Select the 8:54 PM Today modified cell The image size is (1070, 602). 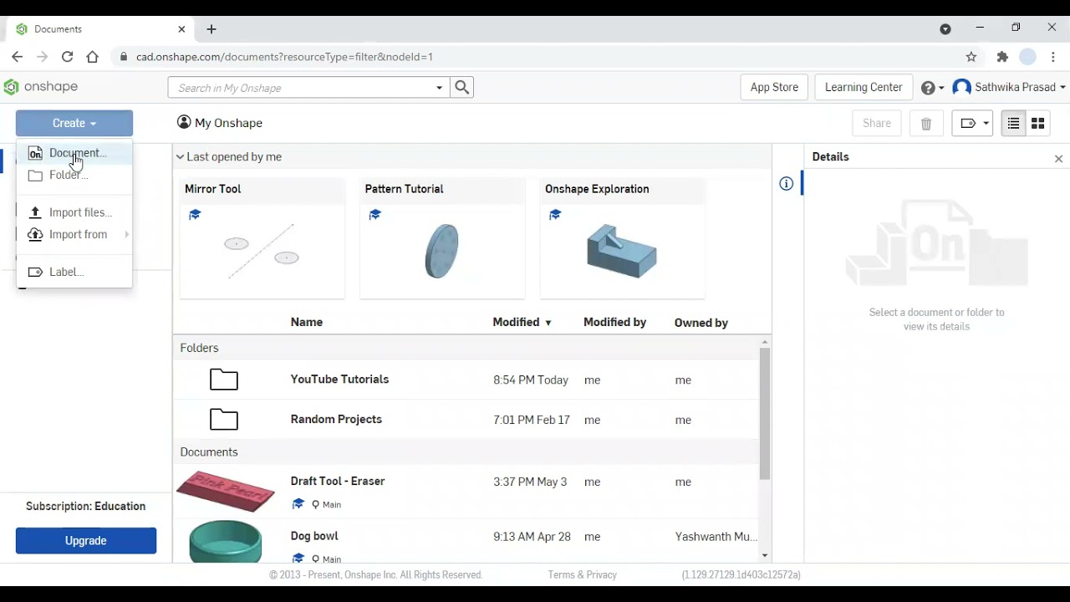(x=531, y=380)
